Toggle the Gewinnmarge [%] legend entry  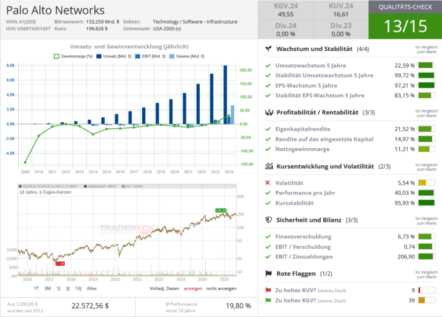pos(73,56)
